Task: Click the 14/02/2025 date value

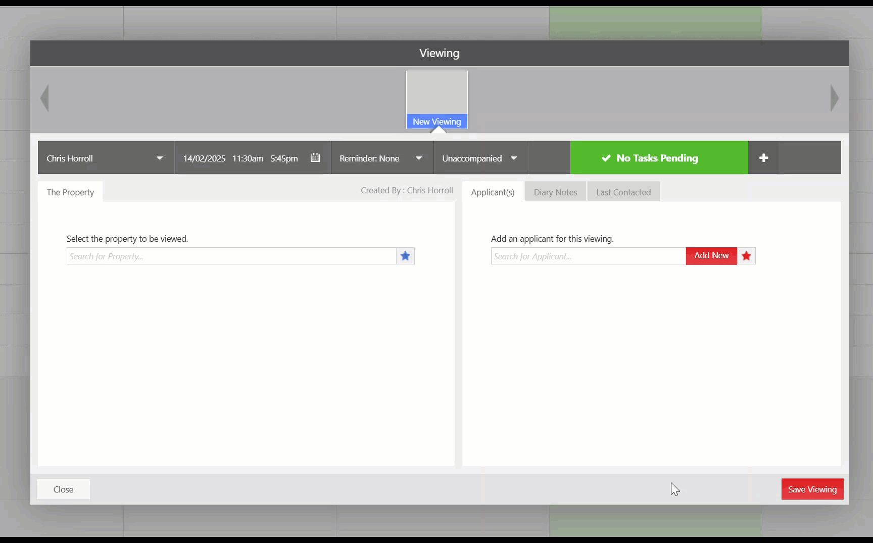Action: point(204,158)
